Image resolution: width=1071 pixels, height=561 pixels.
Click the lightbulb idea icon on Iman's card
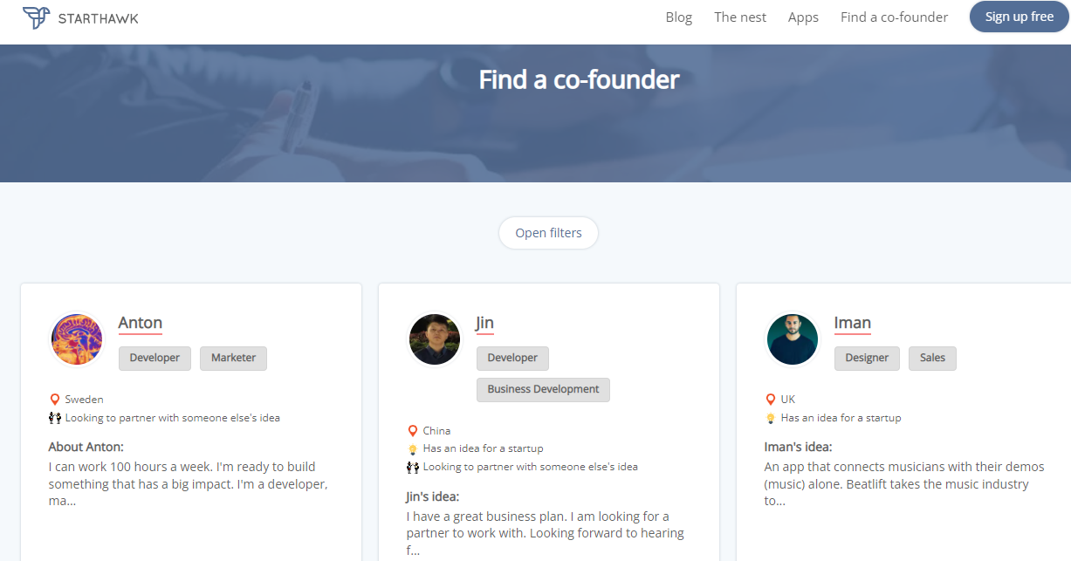coord(770,417)
